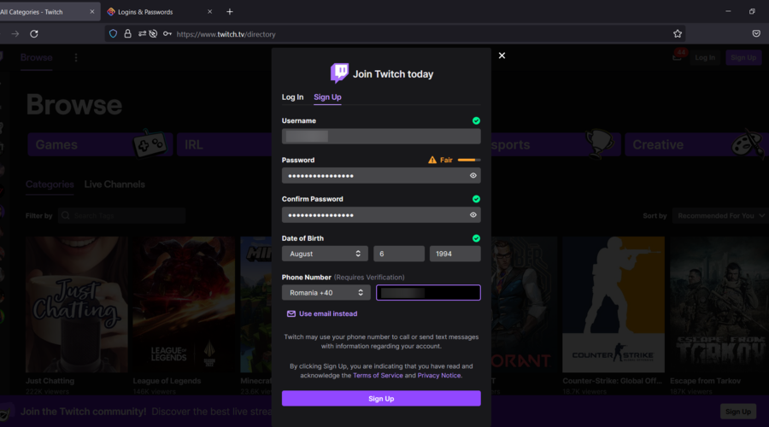The height and width of the screenshot is (427, 769).
Task: Click the Date of Birth green checkmark
Action: 476,238
